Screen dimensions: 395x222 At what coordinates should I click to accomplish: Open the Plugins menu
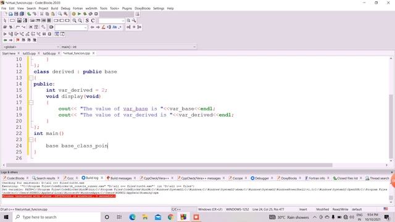127,8
